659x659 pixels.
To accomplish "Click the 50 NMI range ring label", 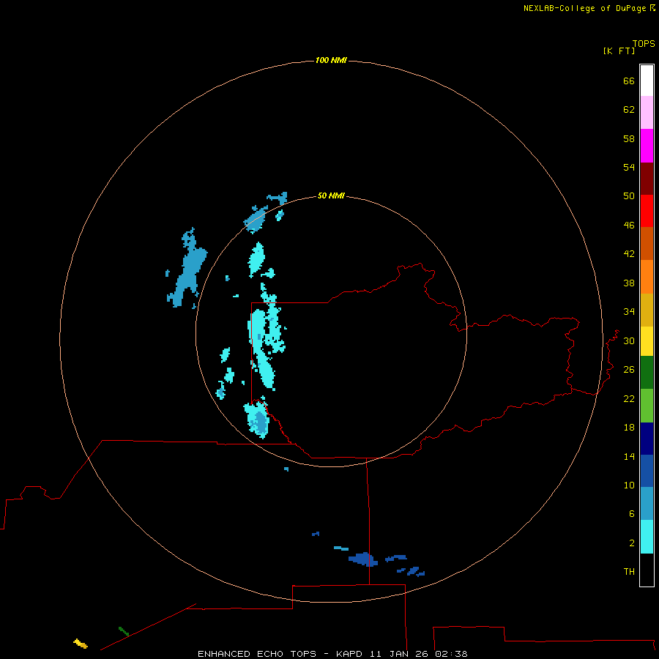I will [x=331, y=196].
